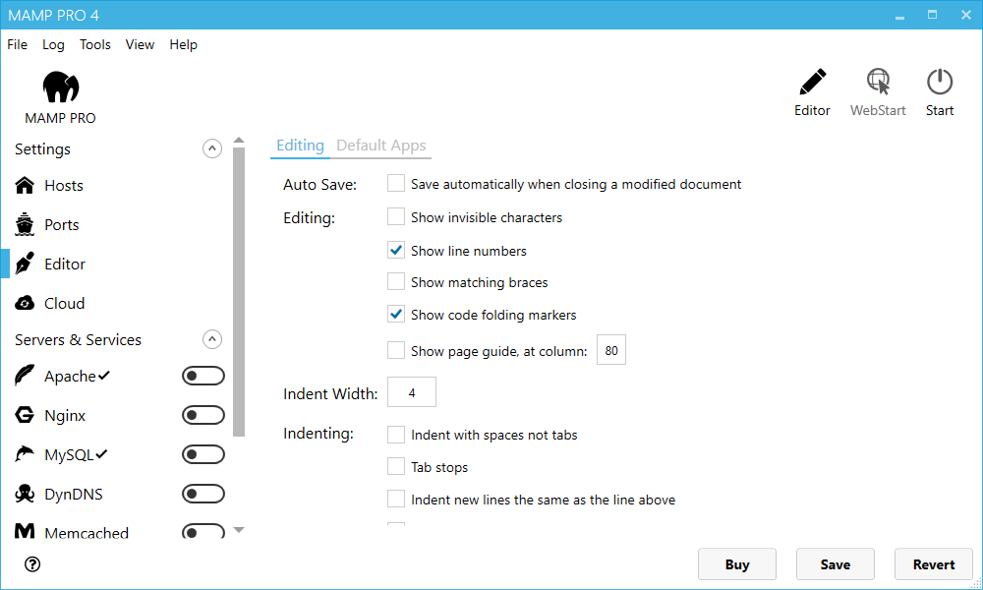This screenshot has width=983, height=590.
Task: Switch to the Editing tab
Action: pos(300,146)
